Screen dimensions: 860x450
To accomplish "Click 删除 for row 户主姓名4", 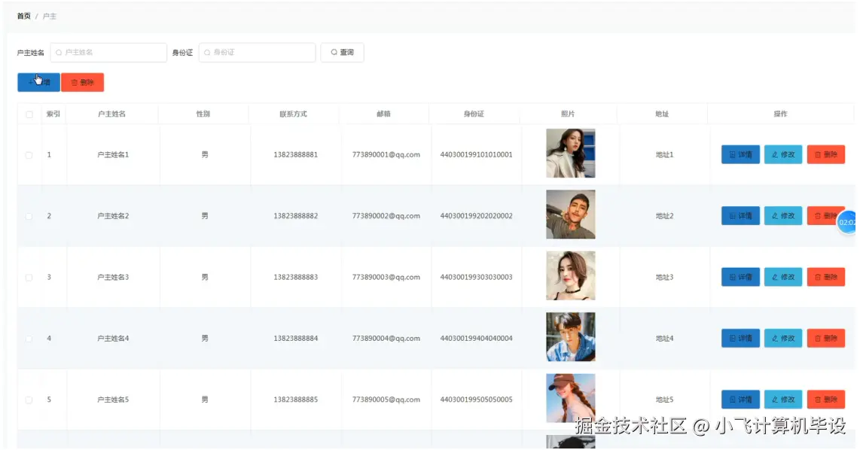I will tap(826, 338).
